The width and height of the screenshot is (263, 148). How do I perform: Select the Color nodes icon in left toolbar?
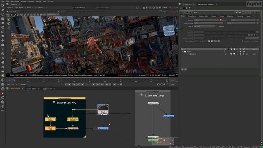click(3, 23)
